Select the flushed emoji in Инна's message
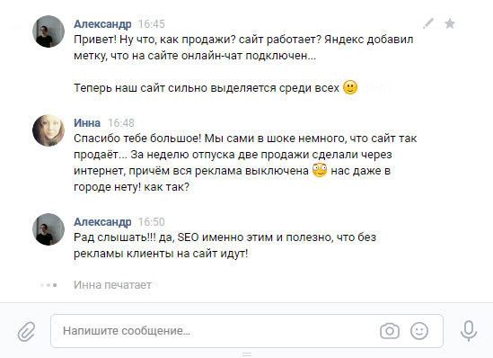The height and width of the screenshot is (358, 493). pyautogui.click(x=320, y=170)
